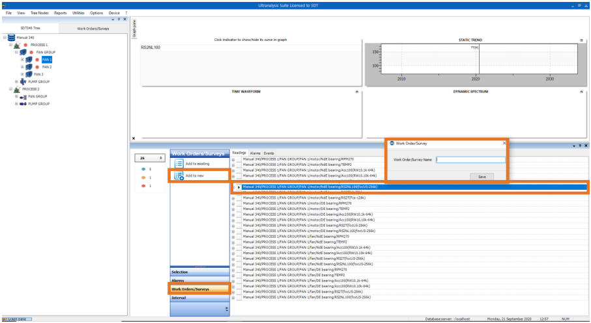Click the PROCESS 1 plant icon

click(x=17, y=45)
